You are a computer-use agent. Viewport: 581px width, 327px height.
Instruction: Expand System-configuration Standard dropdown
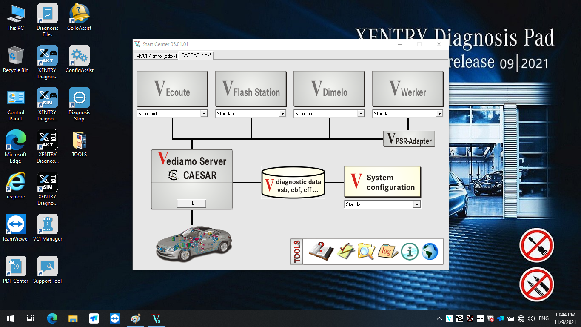coord(417,204)
